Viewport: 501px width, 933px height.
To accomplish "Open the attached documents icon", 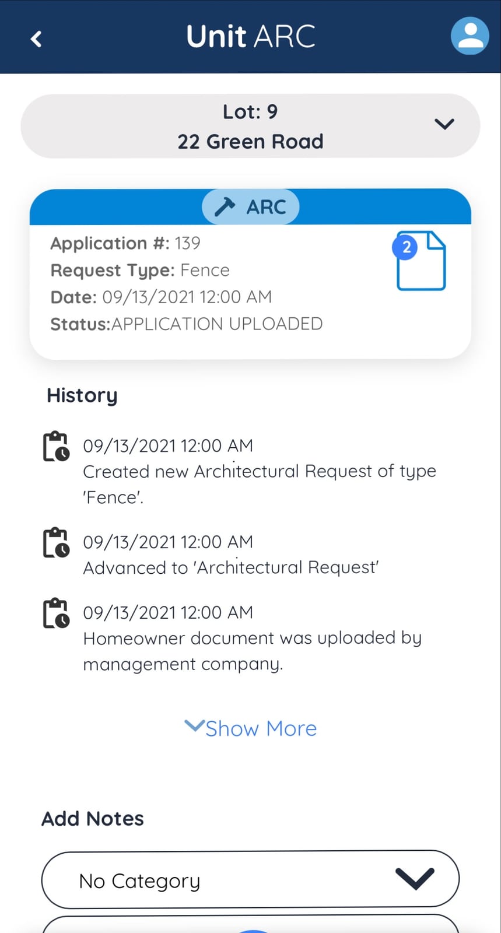I will click(420, 261).
